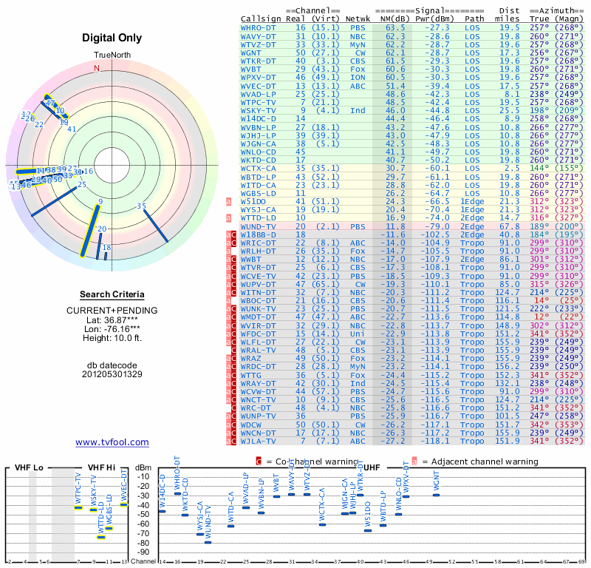The width and height of the screenshot is (591, 568).
Task: Click the WSKY-TV callsign row
Action: click(x=259, y=110)
